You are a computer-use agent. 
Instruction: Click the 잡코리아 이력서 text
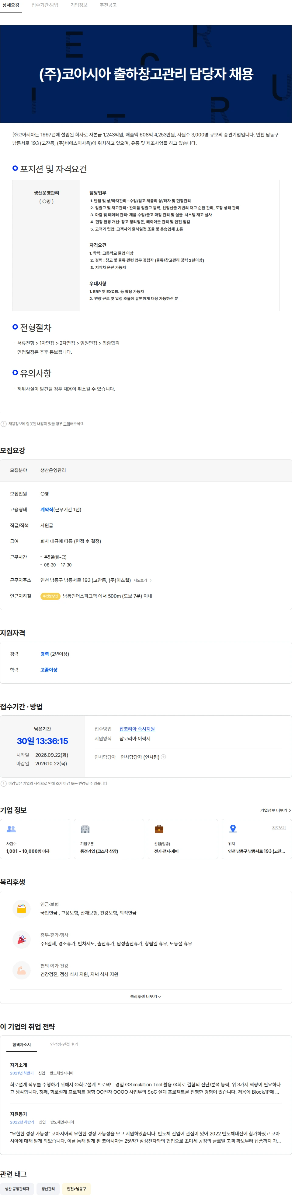pos(135,738)
